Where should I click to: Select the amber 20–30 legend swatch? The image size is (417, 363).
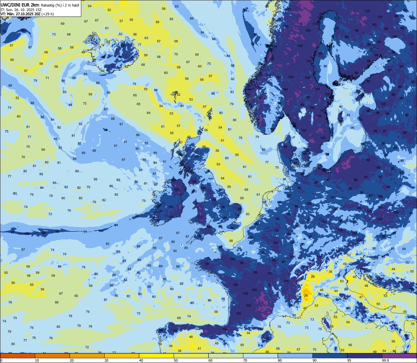87,356
